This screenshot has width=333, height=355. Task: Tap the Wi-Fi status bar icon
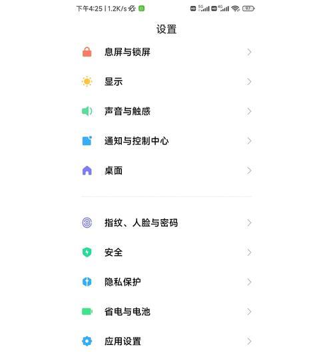click(x=236, y=9)
